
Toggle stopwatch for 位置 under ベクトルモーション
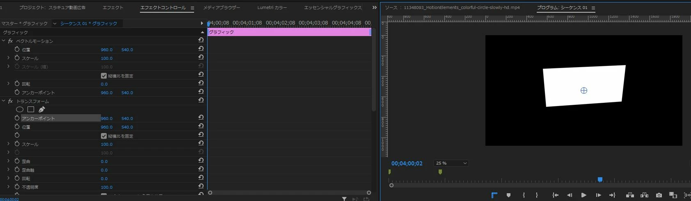(x=17, y=49)
